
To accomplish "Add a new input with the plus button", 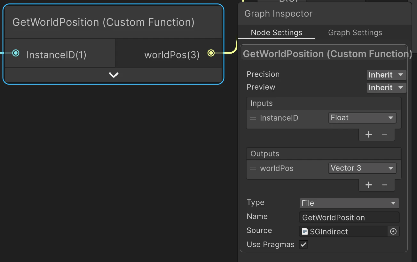I will coord(369,134).
